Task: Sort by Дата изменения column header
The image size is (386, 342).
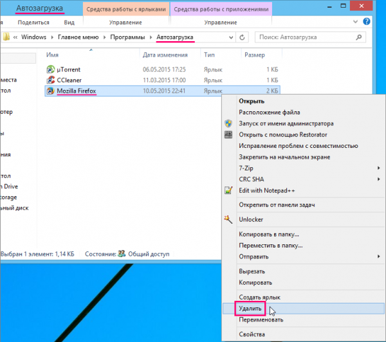Action: pyautogui.click(x=165, y=55)
